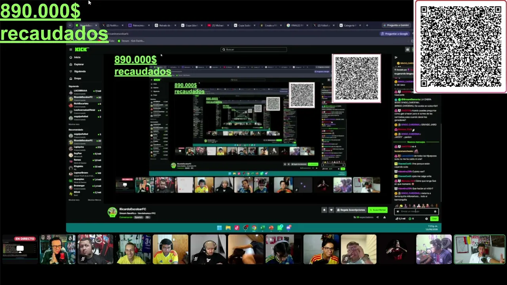Switch to the Patrocinios tab
The height and width of the screenshot is (285, 507).
138,25
